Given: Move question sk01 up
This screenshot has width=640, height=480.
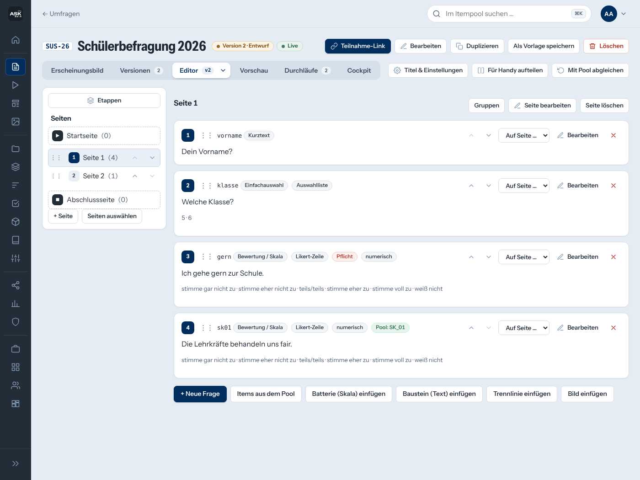Looking at the screenshot, I should click(x=471, y=328).
